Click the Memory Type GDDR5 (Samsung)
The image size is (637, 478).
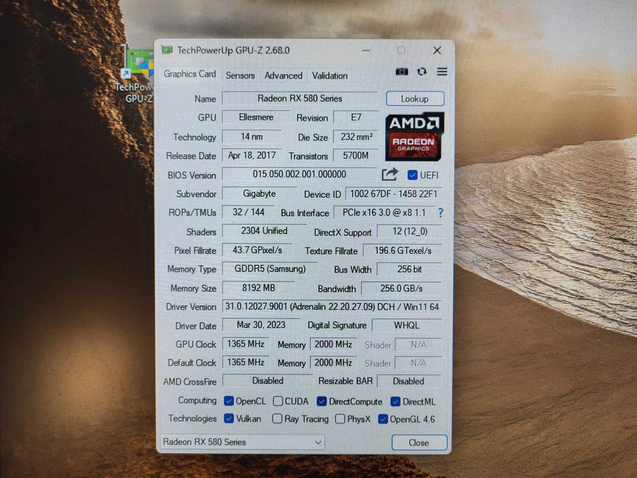(270, 268)
